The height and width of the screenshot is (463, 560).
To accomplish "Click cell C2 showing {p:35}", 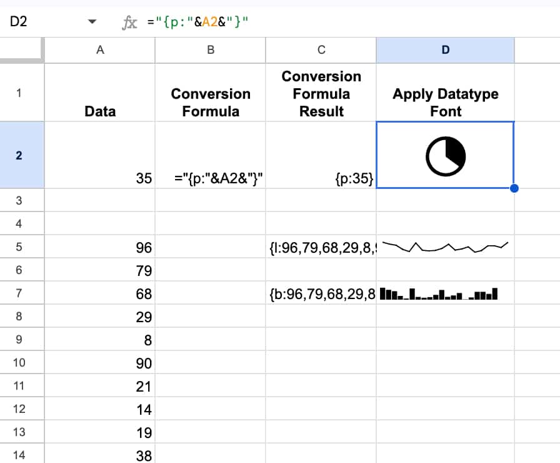I will point(321,155).
